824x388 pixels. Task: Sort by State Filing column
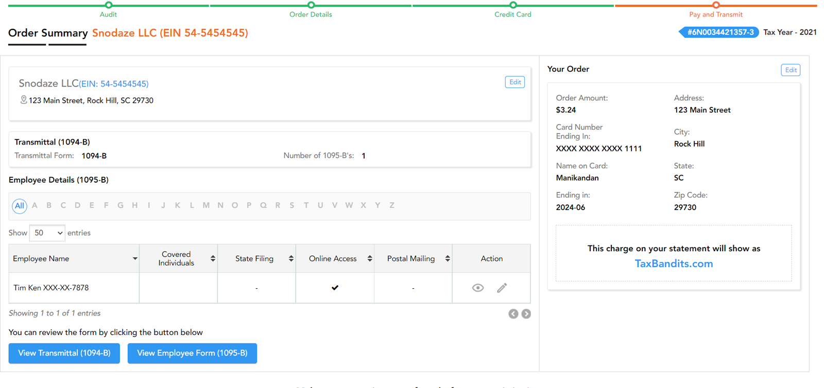(256, 258)
